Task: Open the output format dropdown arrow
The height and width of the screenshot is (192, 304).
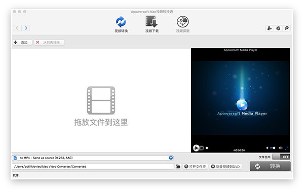Action: click(x=171, y=158)
